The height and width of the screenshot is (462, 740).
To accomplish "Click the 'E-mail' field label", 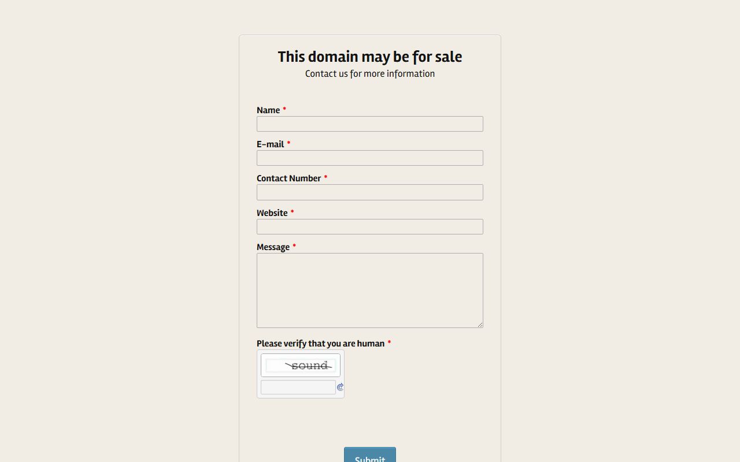I will point(271,144).
